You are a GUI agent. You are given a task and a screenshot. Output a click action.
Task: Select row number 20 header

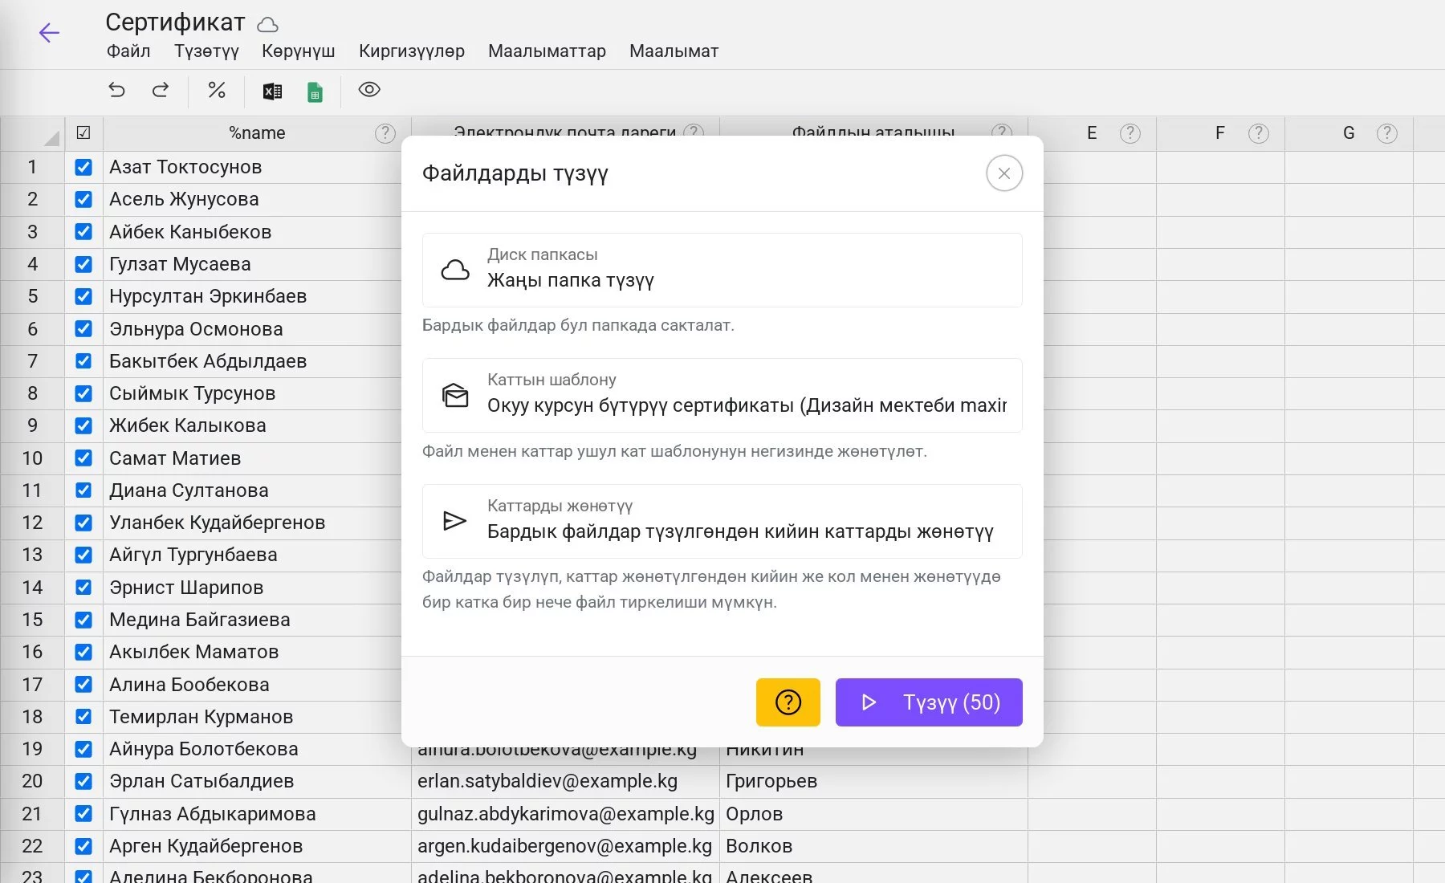[x=32, y=781]
